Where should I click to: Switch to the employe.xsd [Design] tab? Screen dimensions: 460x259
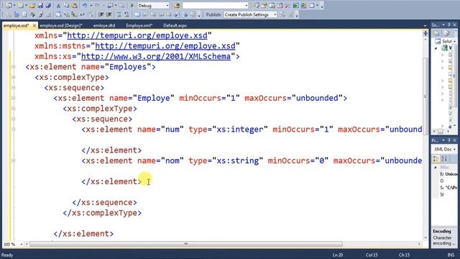[61, 26]
